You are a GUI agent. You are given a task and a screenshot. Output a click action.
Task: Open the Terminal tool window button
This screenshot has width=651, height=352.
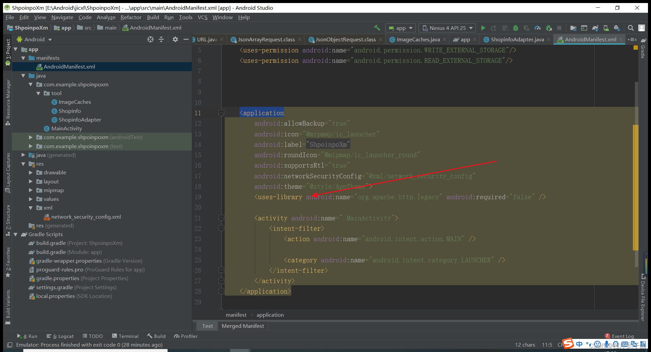125,336
